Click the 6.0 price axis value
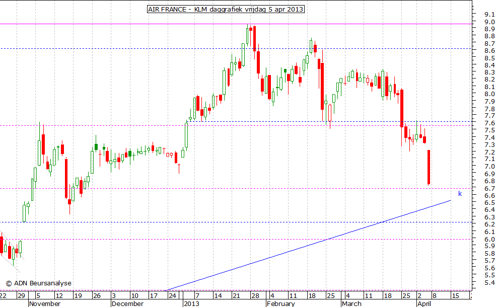Screen dimensions: 496x307 pyautogui.click(x=489, y=239)
